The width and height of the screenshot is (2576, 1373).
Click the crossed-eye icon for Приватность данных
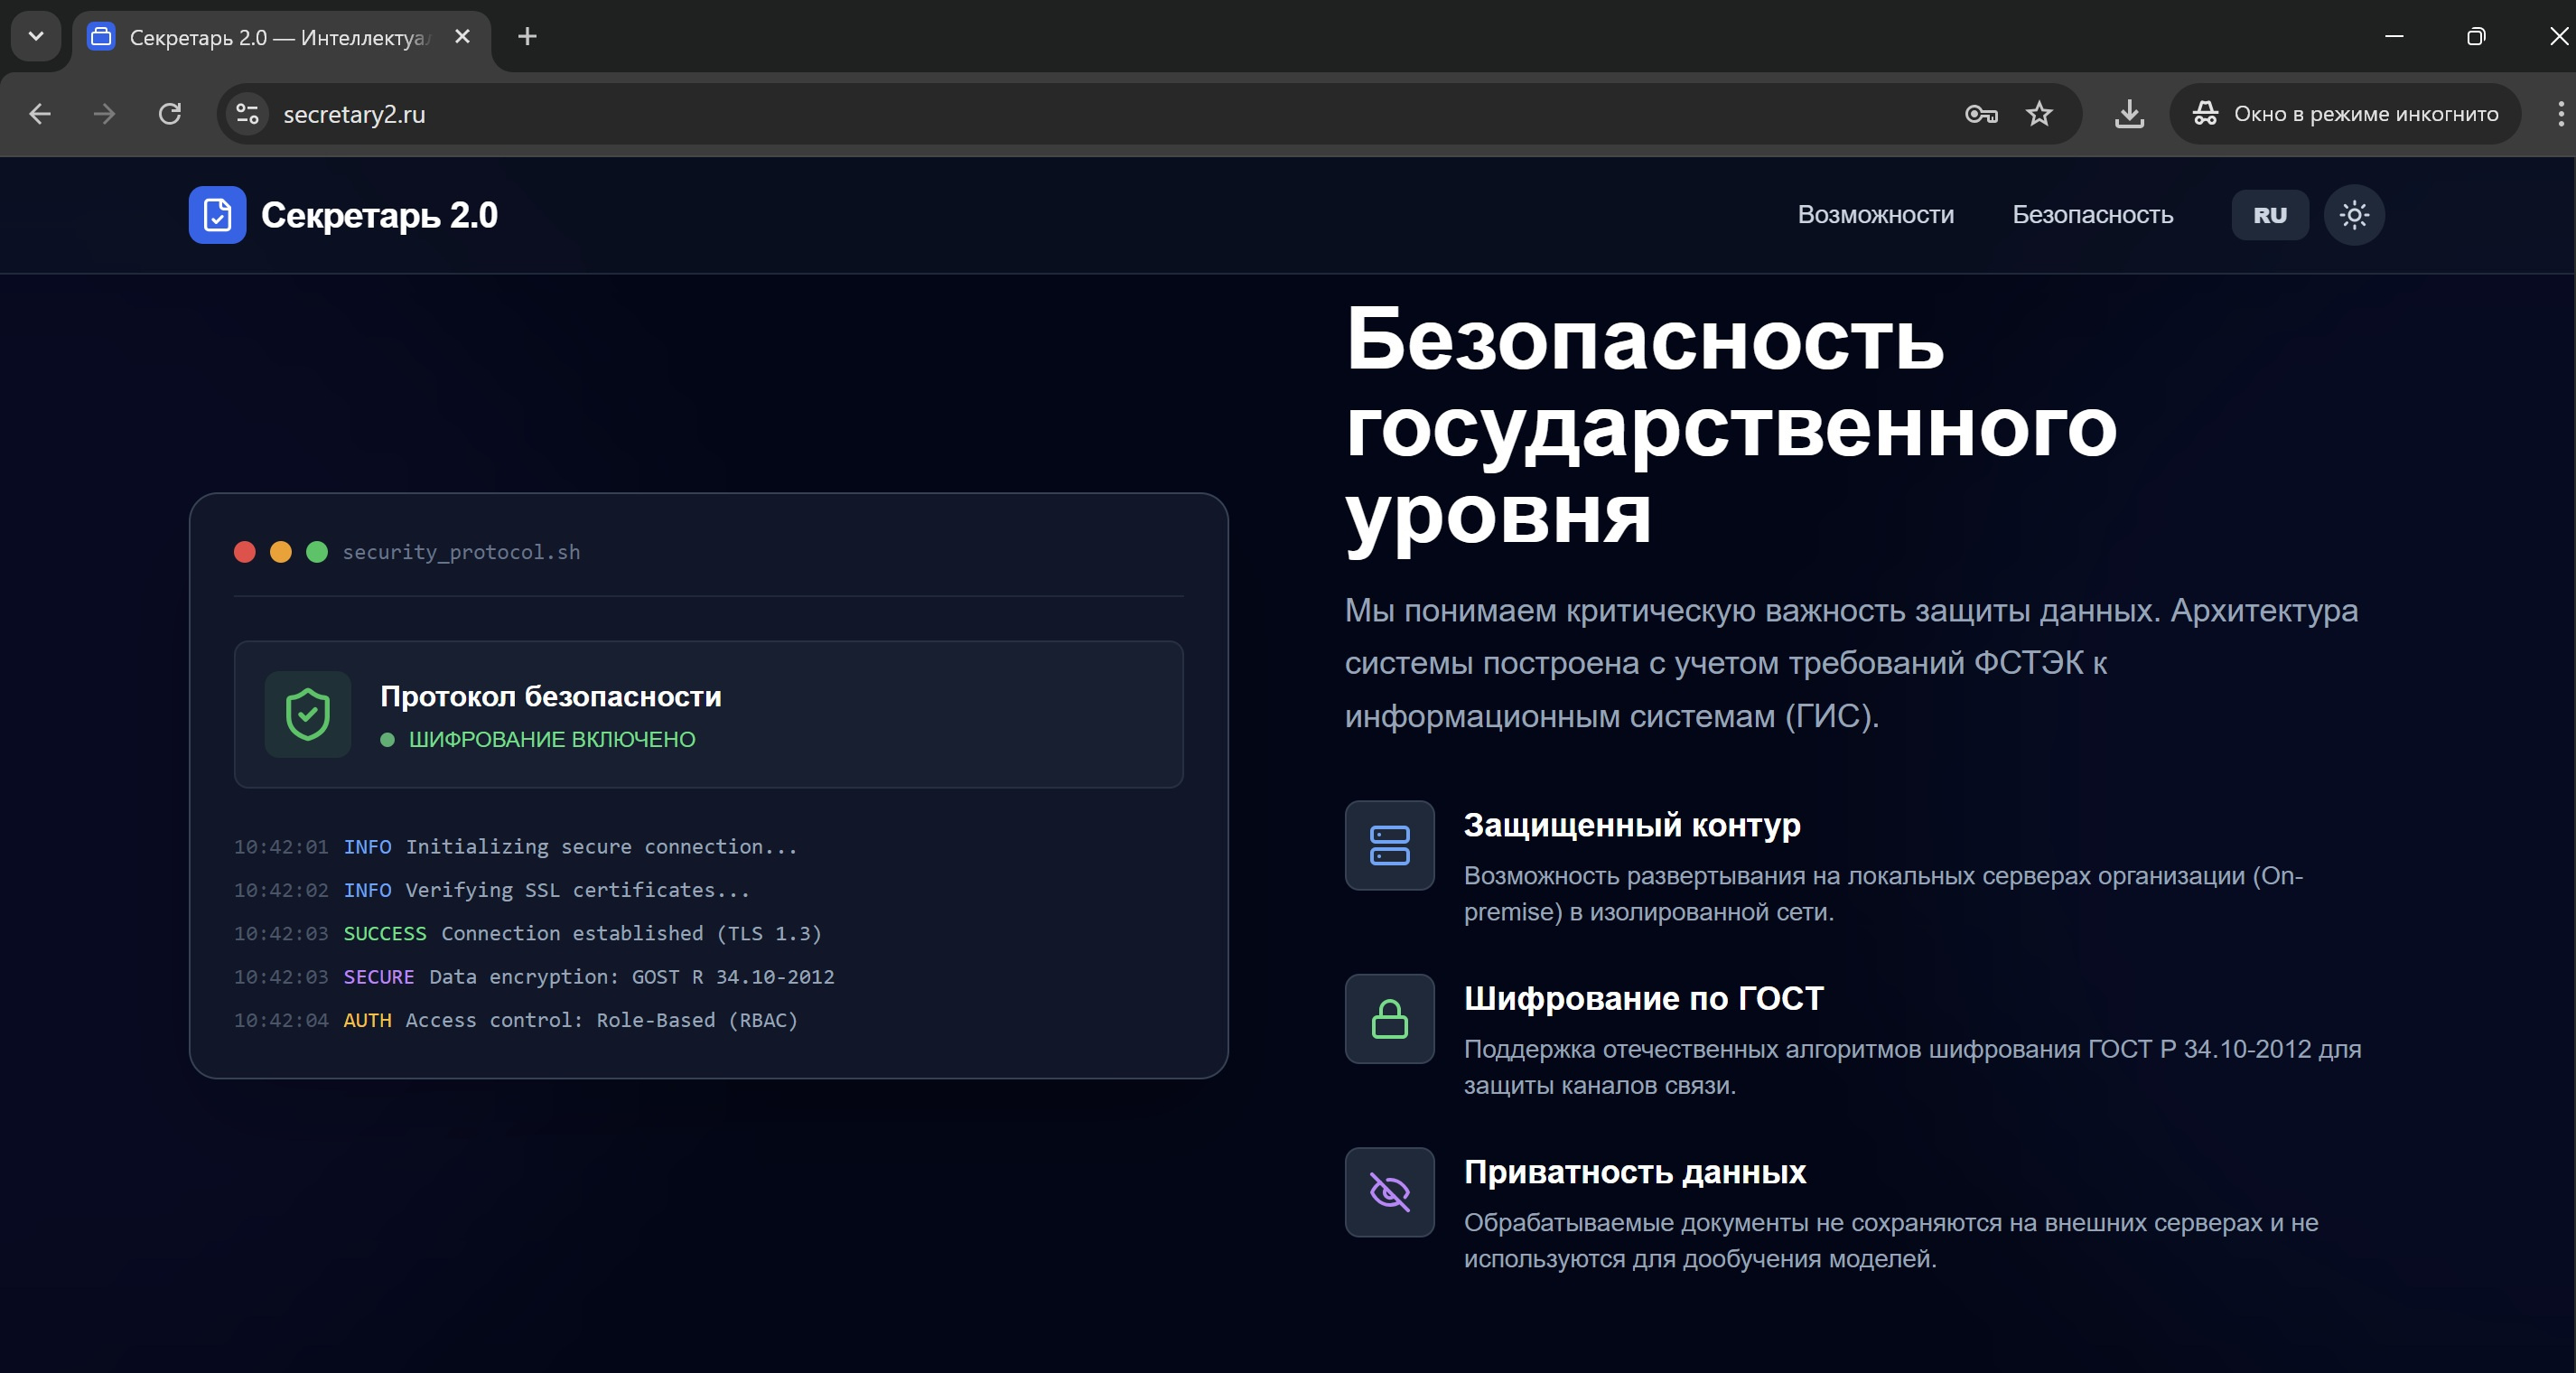(1389, 1192)
